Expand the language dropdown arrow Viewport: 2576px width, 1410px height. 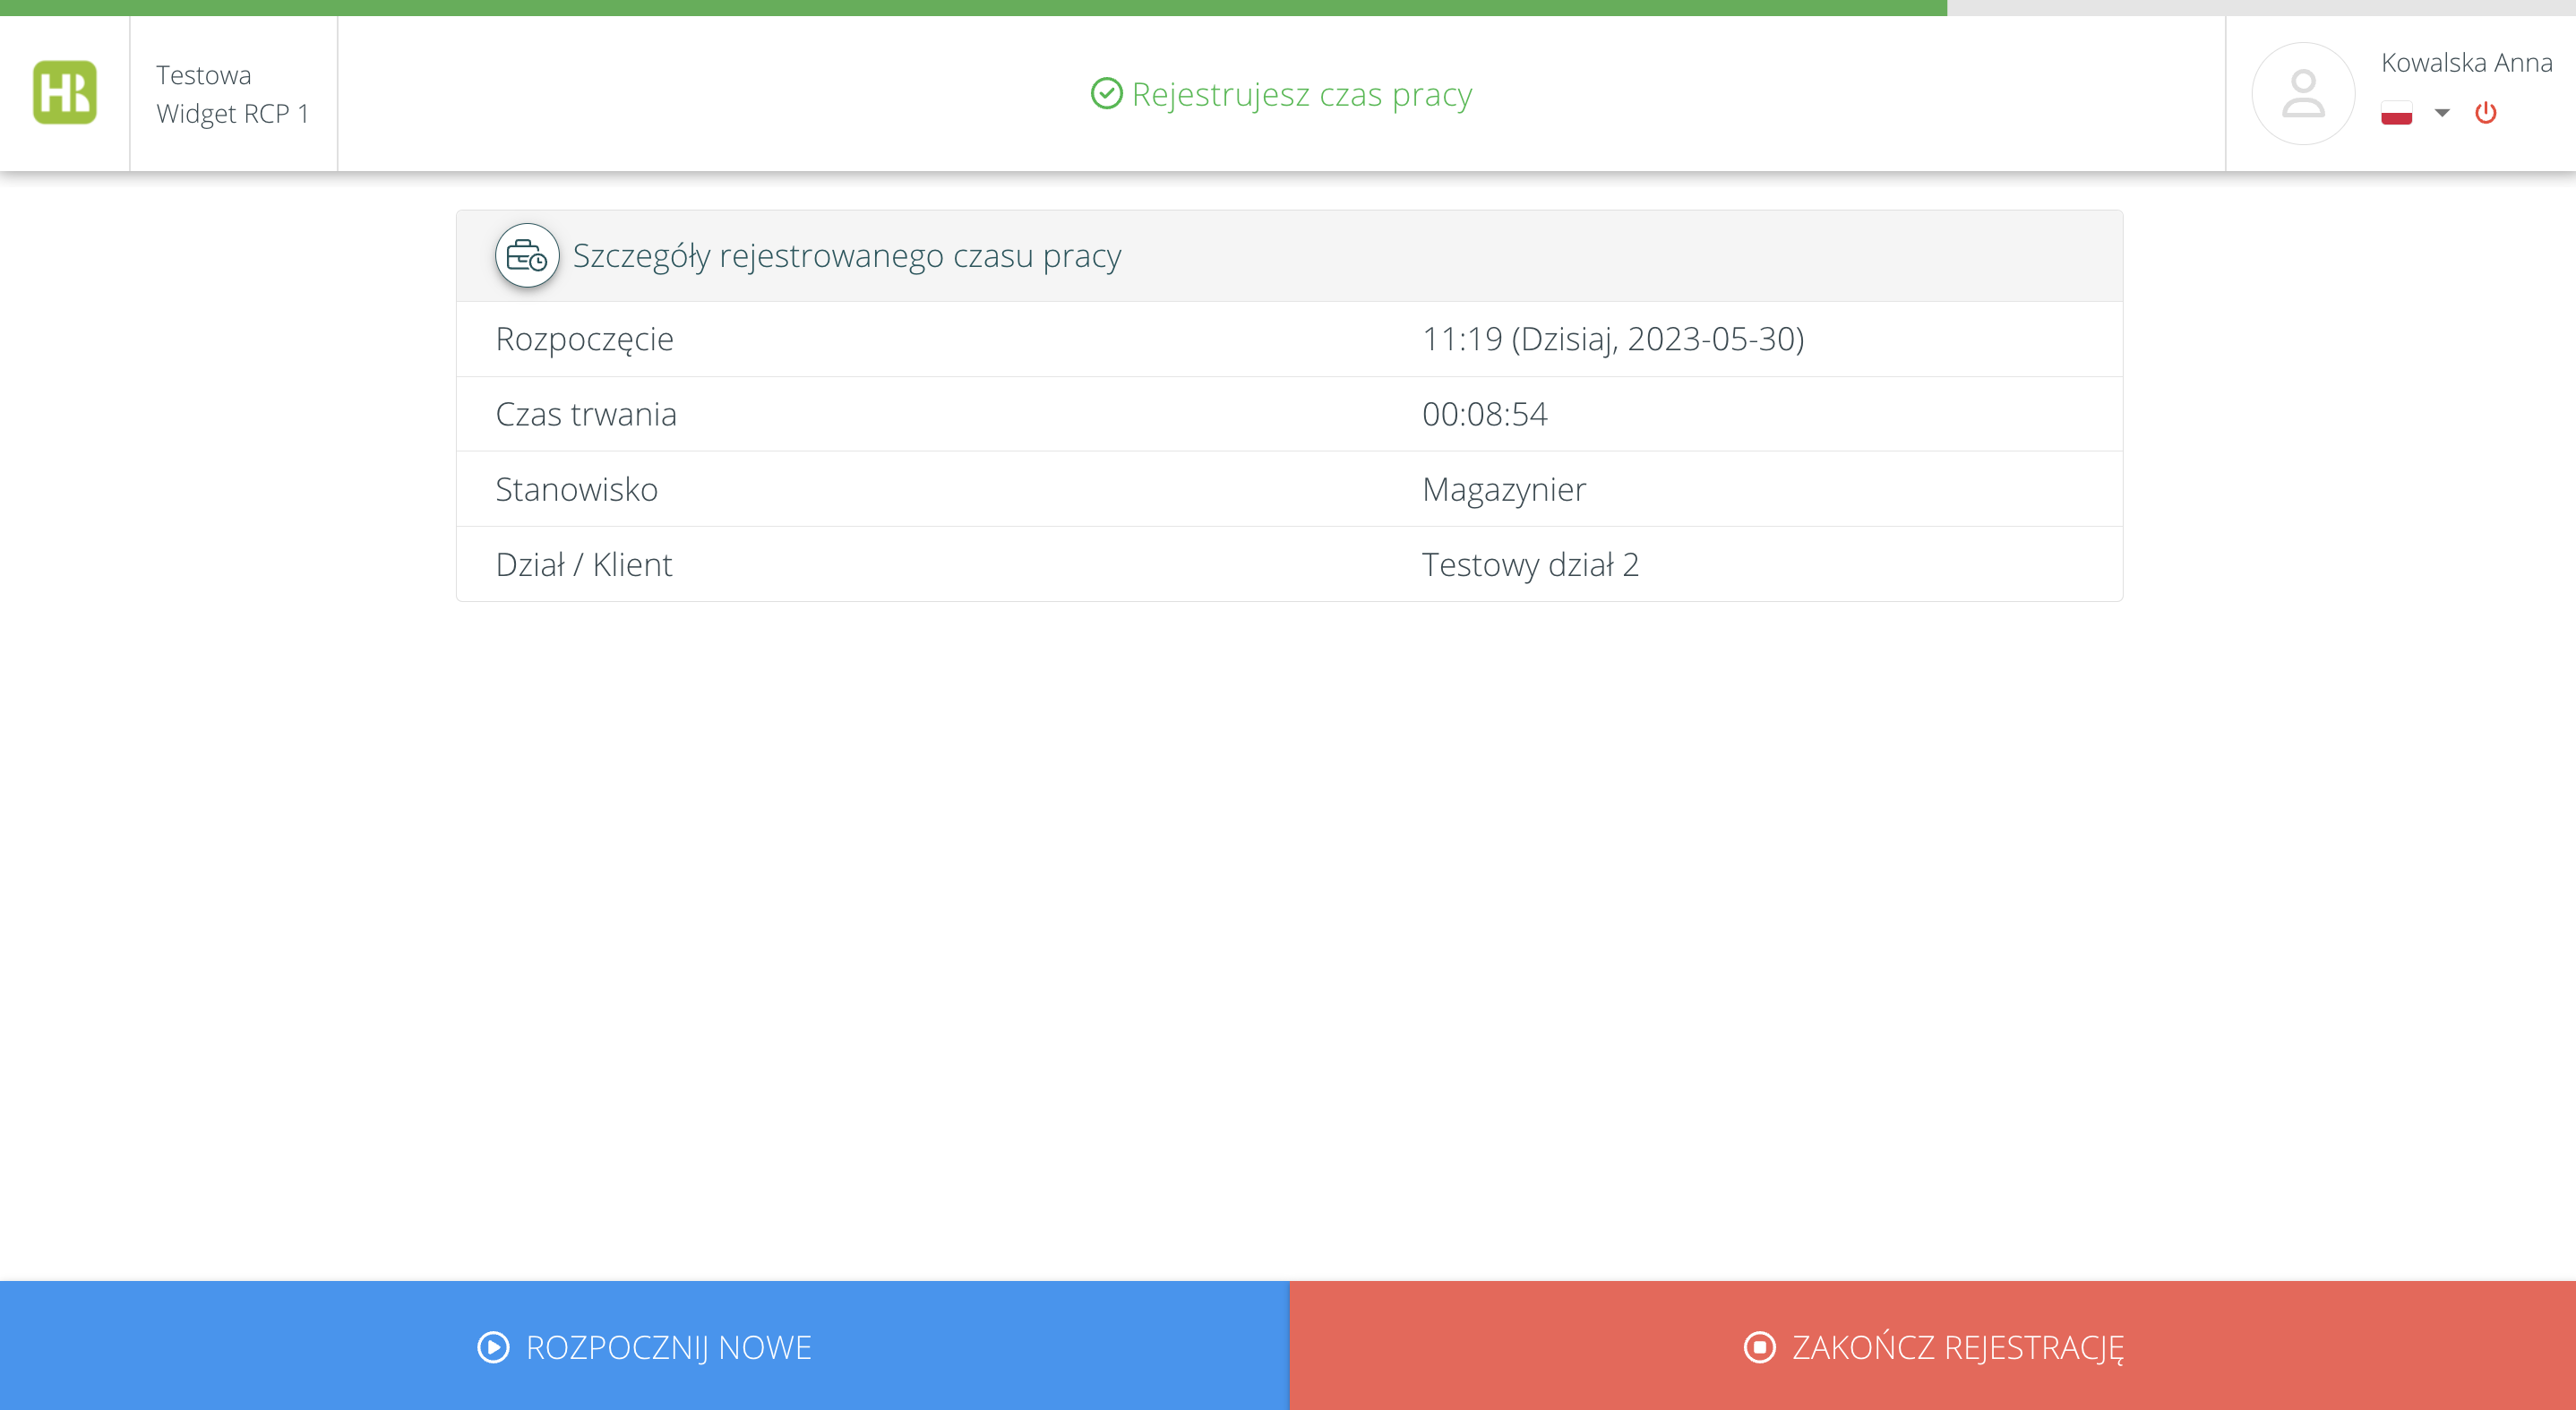(2442, 113)
